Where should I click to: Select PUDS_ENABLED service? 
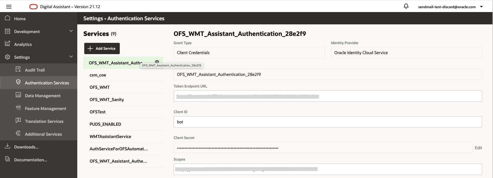coord(126,124)
